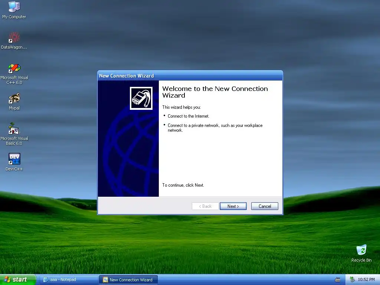The width and height of the screenshot is (380, 285).
Task: Click the disabled Back button
Action: click(x=205, y=206)
